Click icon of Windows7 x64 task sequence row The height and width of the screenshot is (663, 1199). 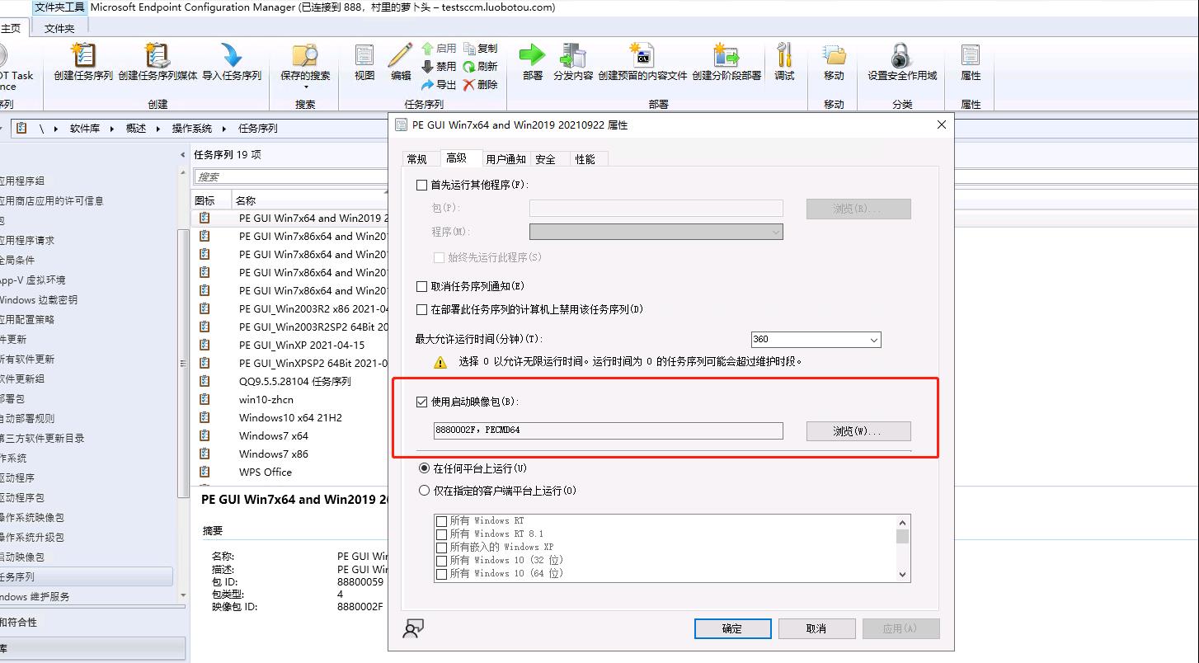(205, 435)
